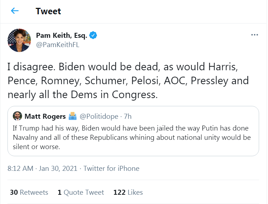This screenshot has height=204, width=268.
Task: Click the Twitter for iPhone source link
Action: [x=111, y=168]
